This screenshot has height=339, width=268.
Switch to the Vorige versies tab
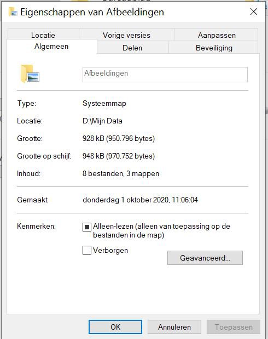pyautogui.click(x=126, y=35)
